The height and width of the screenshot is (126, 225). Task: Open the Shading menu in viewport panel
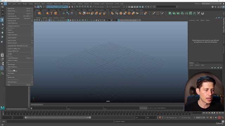[38, 18]
